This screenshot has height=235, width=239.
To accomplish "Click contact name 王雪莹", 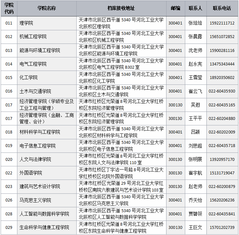I will (x=196, y=77).
